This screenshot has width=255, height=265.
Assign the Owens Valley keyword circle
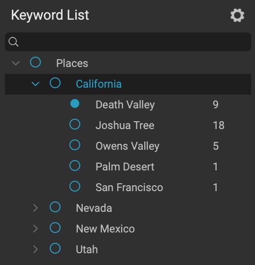75,145
